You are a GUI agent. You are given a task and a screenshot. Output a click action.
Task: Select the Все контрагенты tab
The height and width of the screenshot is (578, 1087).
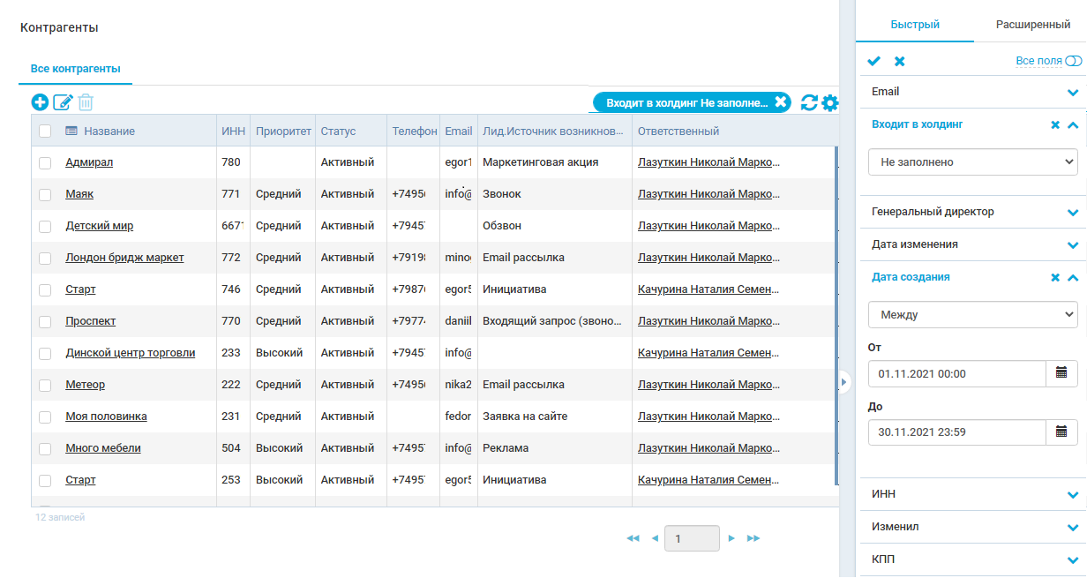74,67
